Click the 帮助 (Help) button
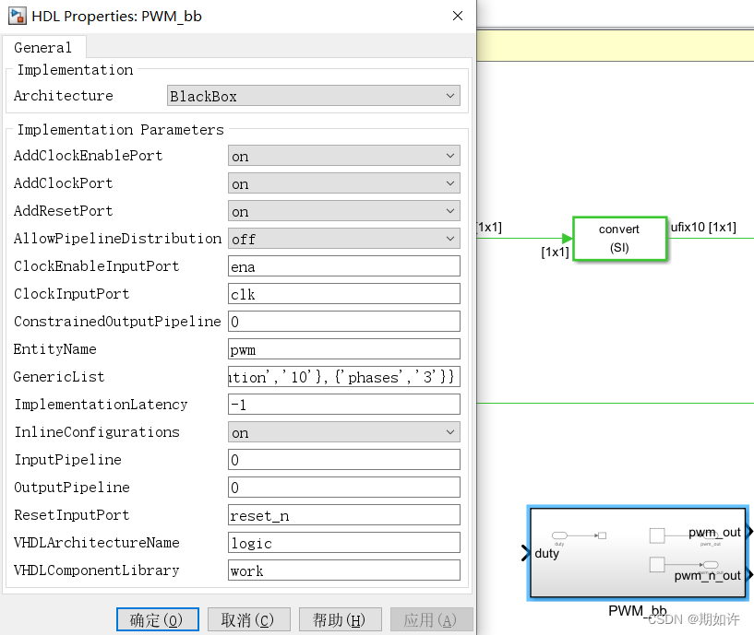Screen dimensions: 754x635 (x=339, y=619)
